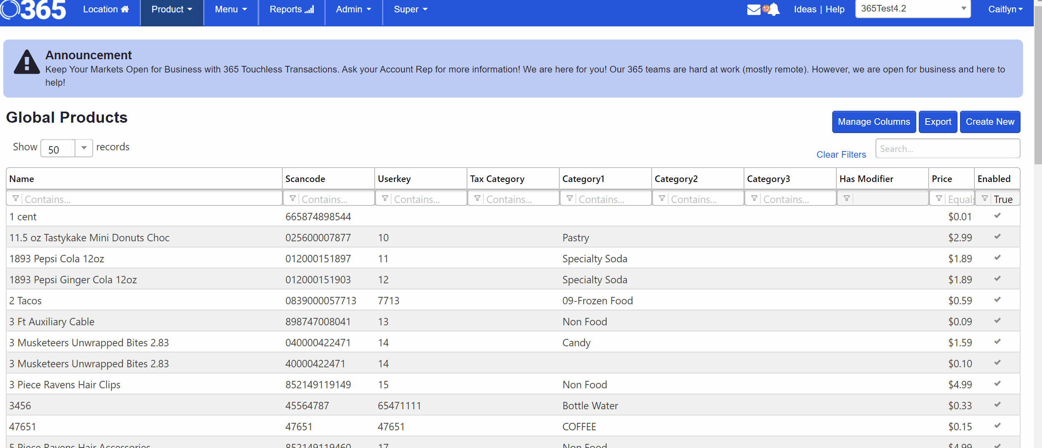
Task: Click the Scancode filter funnel icon
Action: point(293,198)
